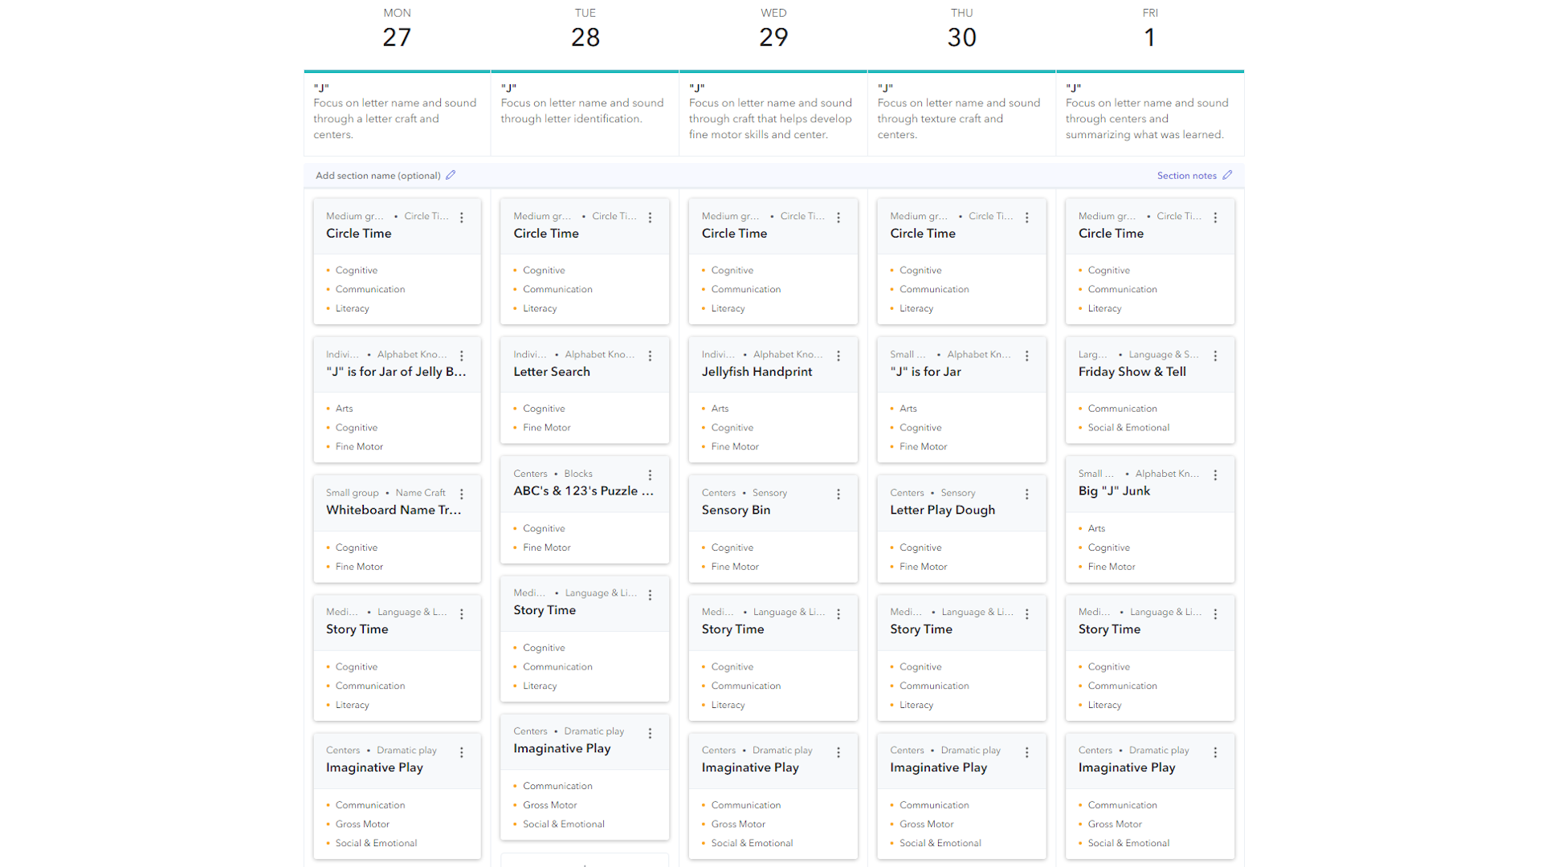Click Section notes link
The width and height of the screenshot is (1542, 867).
[x=1186, y=176]
